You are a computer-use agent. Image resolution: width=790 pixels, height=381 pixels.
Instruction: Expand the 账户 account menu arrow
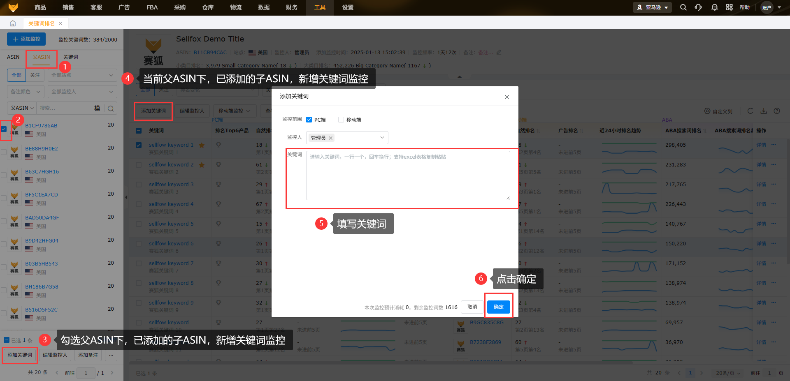coord(779,7)
